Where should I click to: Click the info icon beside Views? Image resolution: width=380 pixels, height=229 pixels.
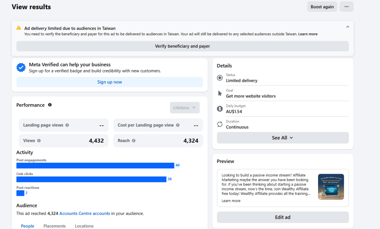click(39, 141)
